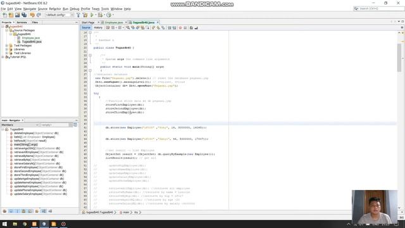Click the Search field at top right
The image size is (405, 228).
378,8
